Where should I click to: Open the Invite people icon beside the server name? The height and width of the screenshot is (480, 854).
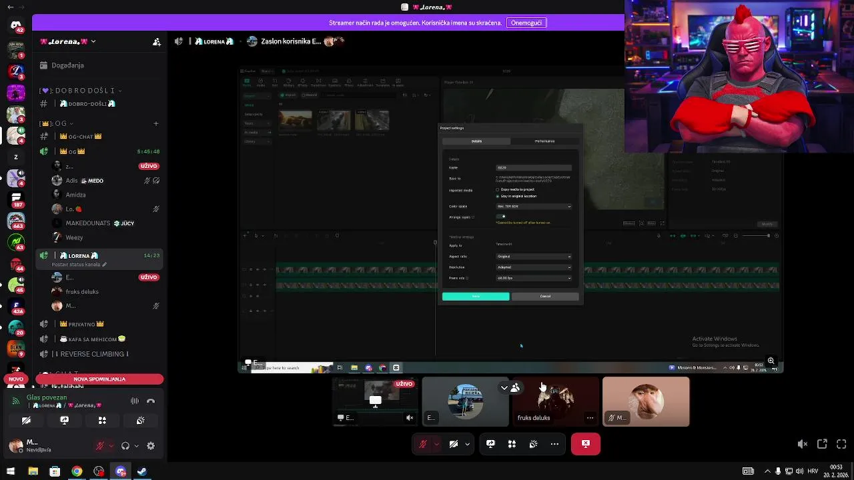tap(156, 41)
